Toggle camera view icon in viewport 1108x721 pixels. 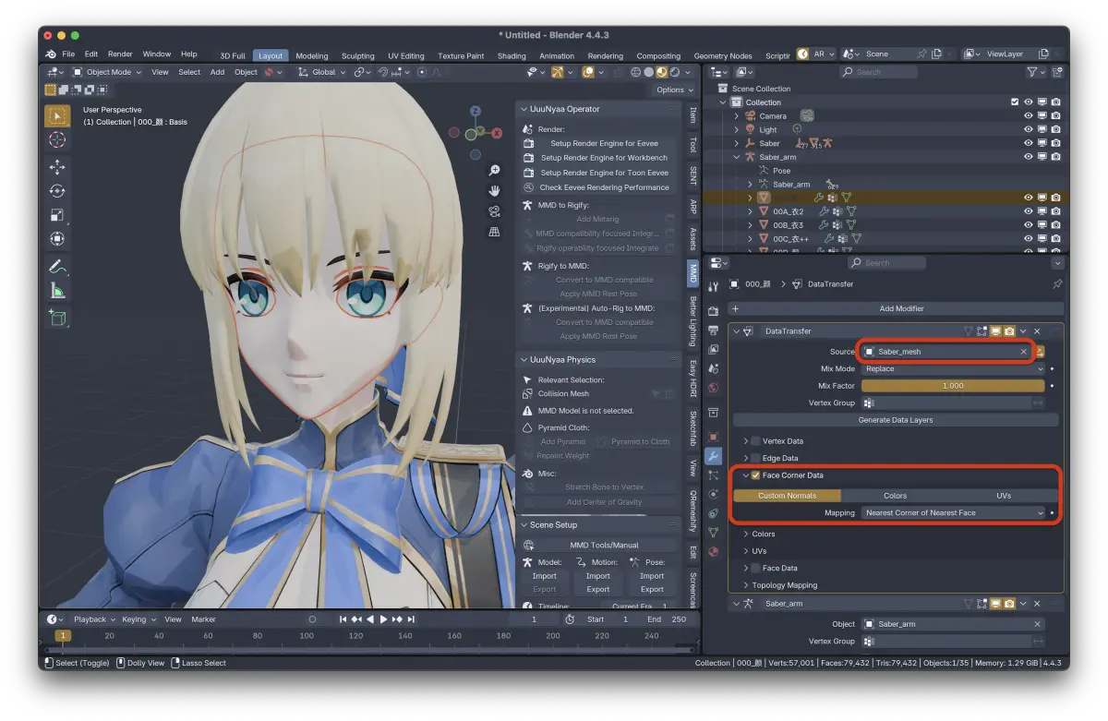pos(495,211)
